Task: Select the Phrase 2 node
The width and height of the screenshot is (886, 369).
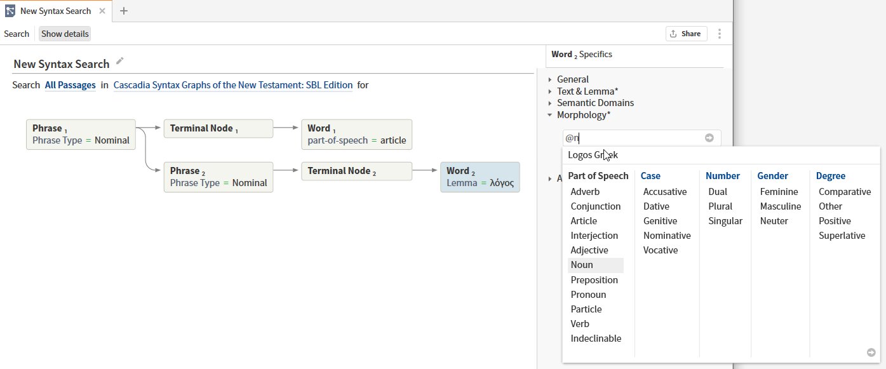Action: (218, 177)
